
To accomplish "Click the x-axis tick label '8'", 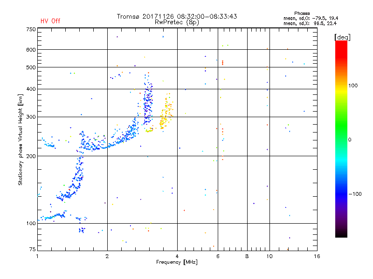I will 247,256.
